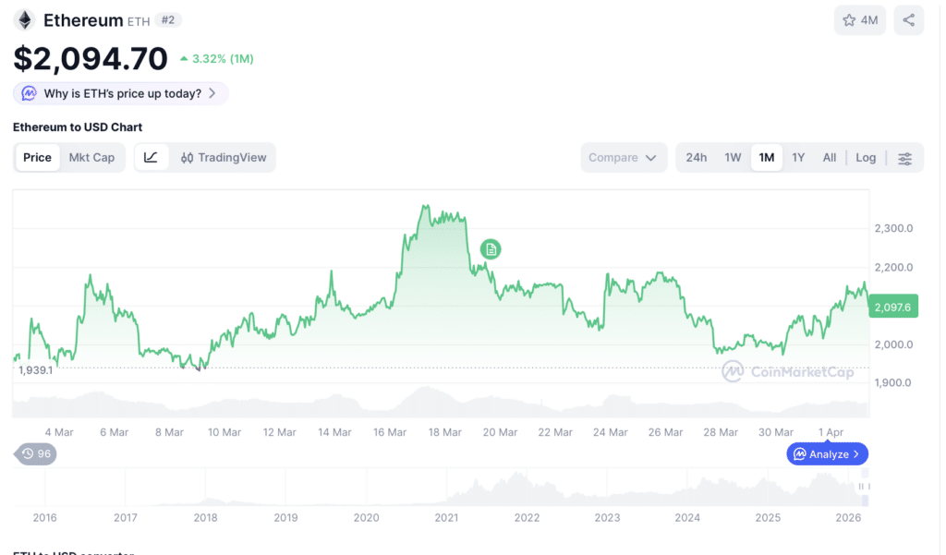
Task: Open the history clock 96 badge
Action: coord(36,453)
